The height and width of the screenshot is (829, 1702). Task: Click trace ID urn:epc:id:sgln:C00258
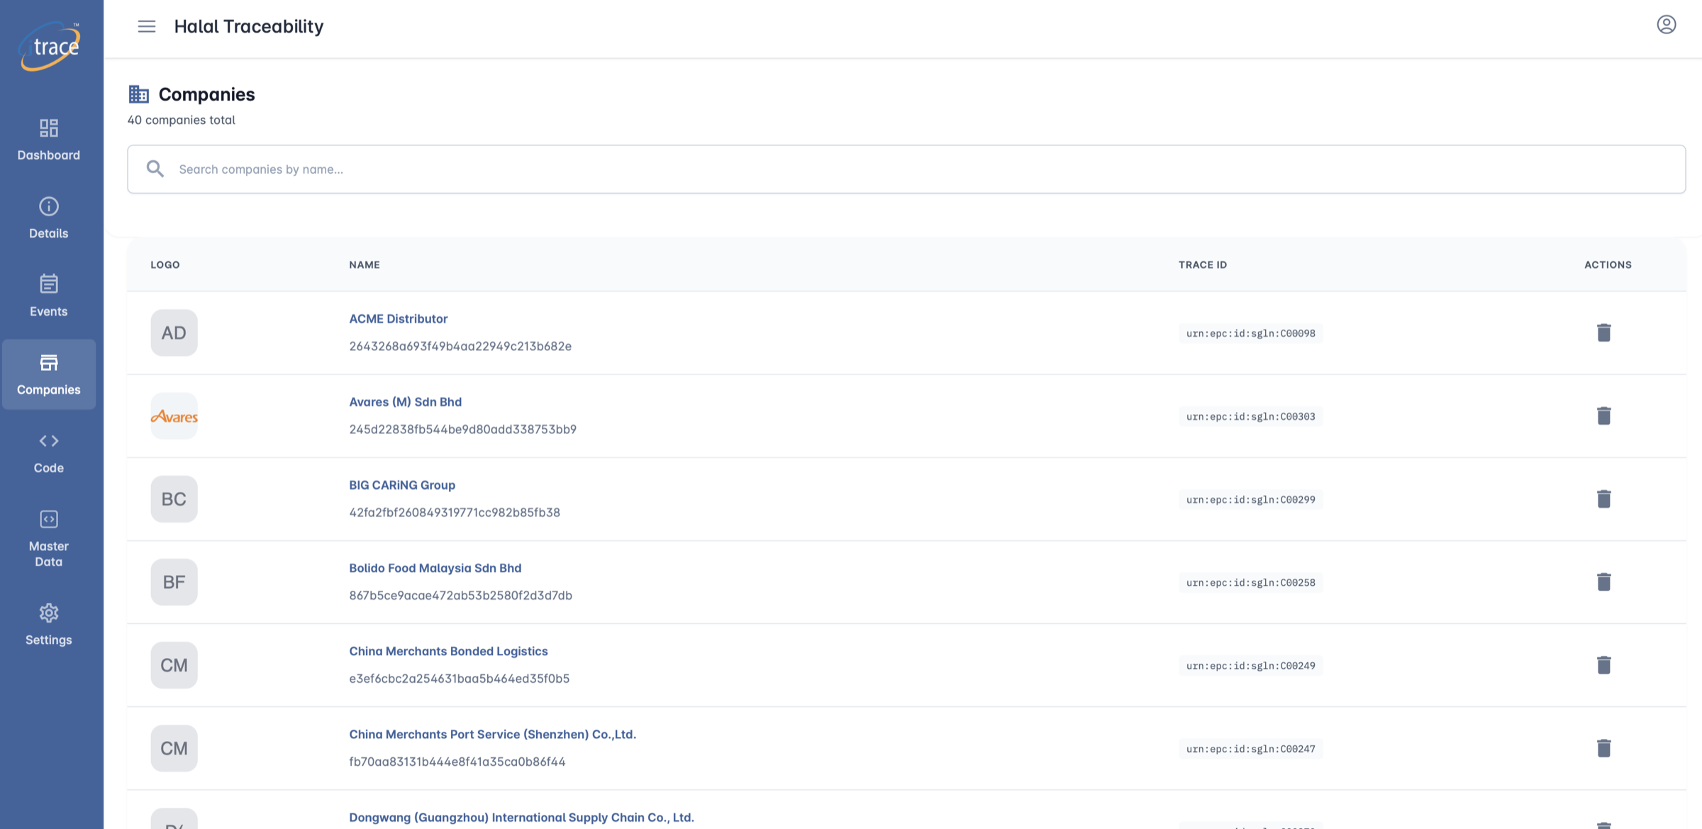pyautogui.click(x=1251, y=582)
